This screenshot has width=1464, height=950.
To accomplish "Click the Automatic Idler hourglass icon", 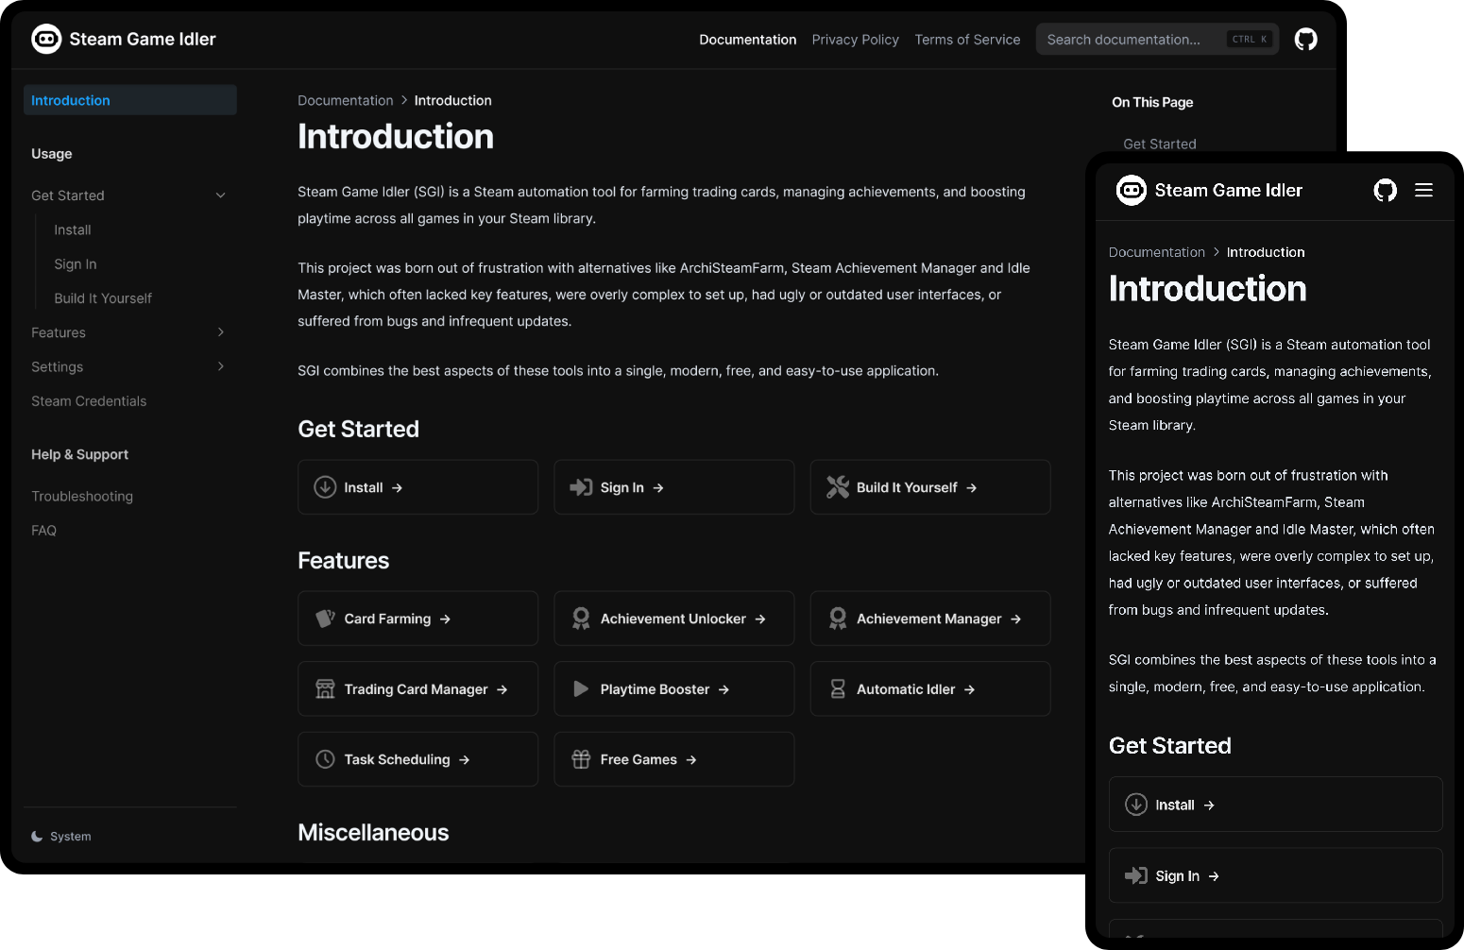I will click(837, 689).
